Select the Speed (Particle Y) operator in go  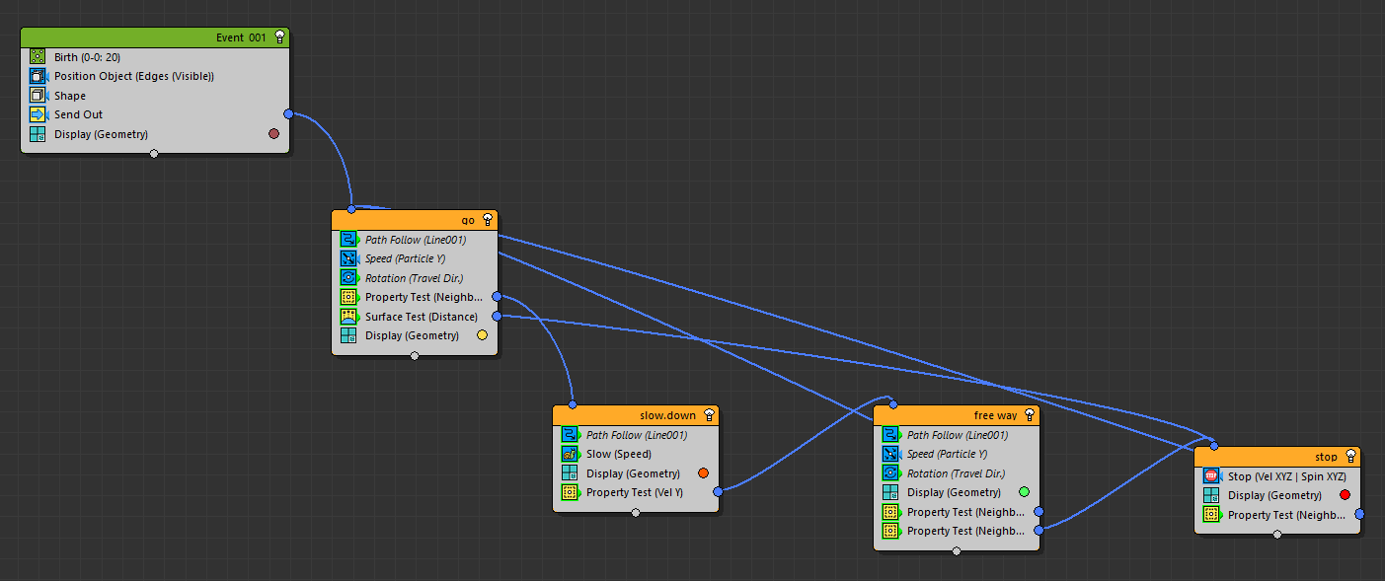405,258
